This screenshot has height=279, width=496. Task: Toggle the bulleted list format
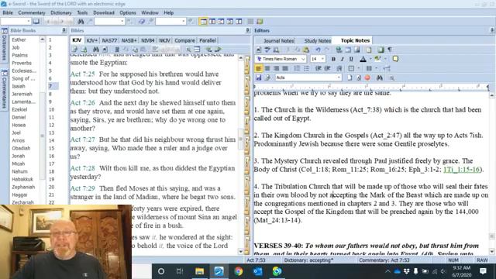click(x=306, y=68)
